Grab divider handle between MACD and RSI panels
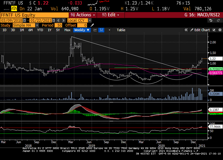The height and width of the screenshot is (160, 223). pos(111,121)
